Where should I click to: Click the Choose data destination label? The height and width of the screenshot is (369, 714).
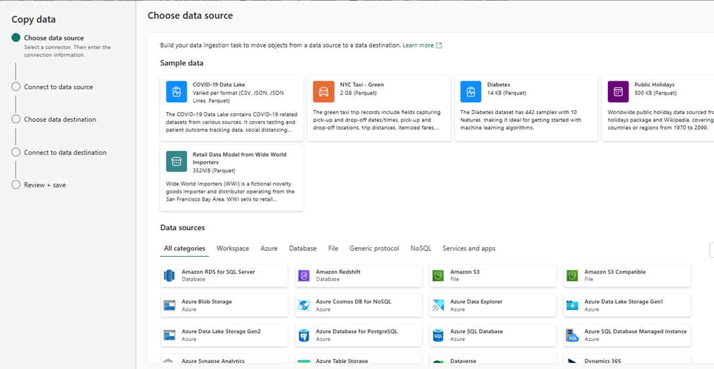60,119
